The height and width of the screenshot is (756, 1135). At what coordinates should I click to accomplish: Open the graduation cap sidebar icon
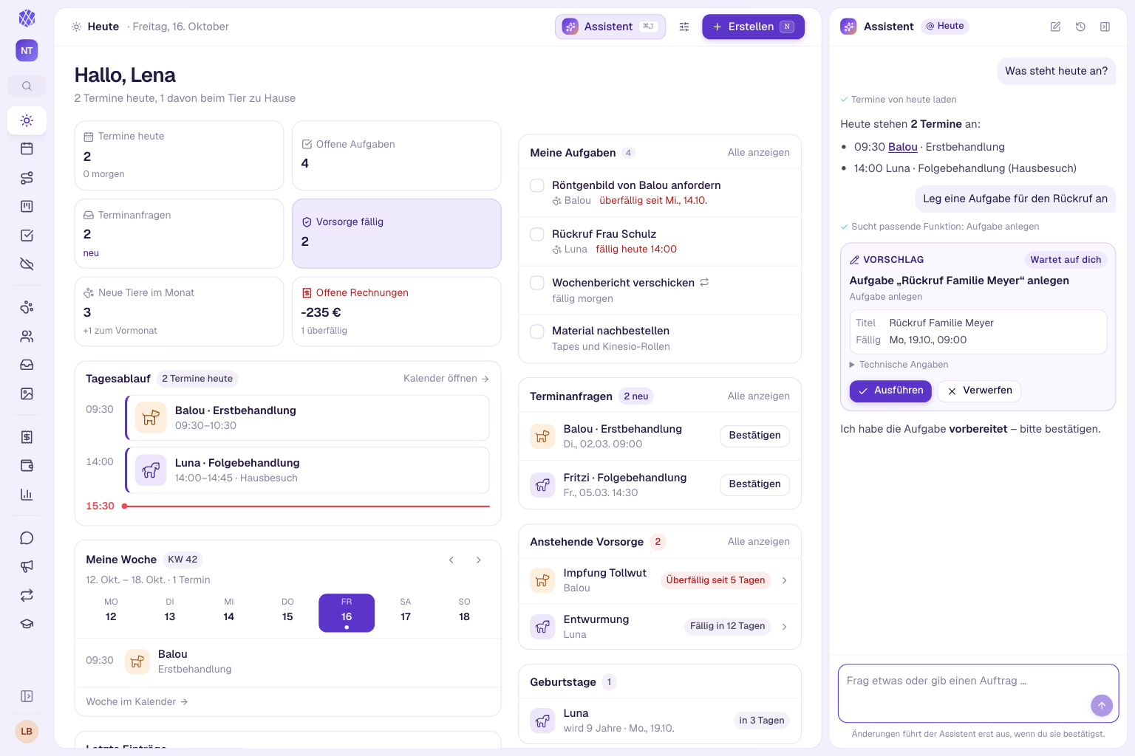[x=27, y=624]
